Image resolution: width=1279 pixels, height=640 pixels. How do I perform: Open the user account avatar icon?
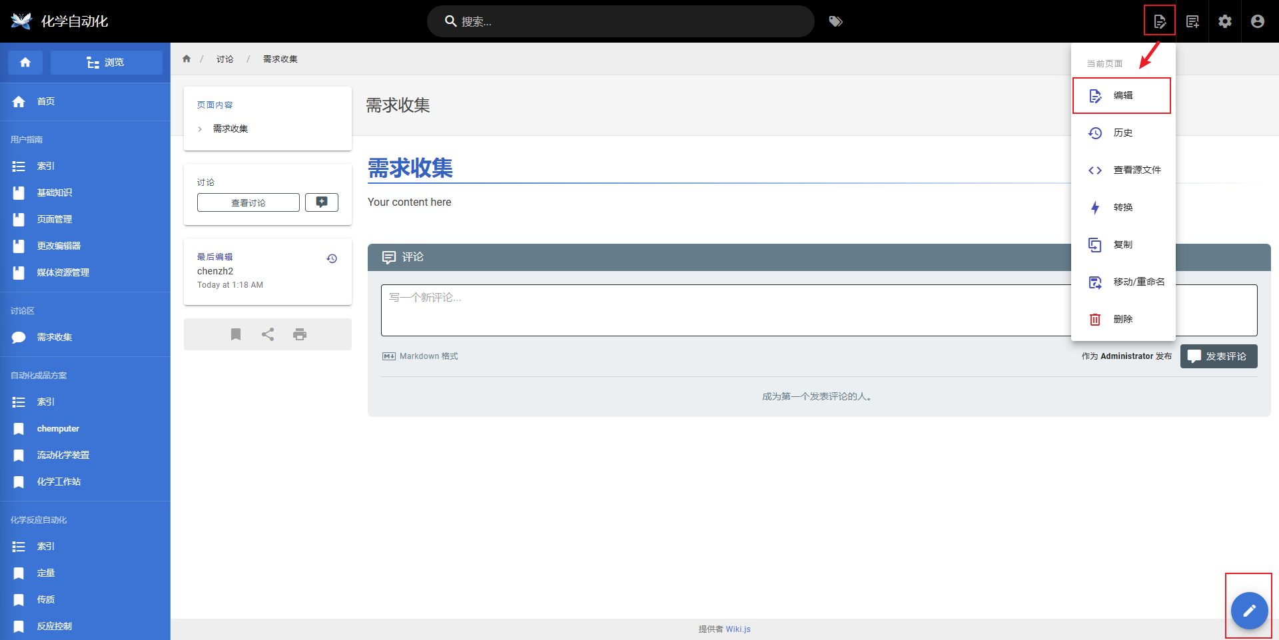click(x=1258, y=21)
